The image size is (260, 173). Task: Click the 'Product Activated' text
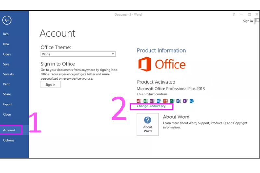[x=156, y=82]
